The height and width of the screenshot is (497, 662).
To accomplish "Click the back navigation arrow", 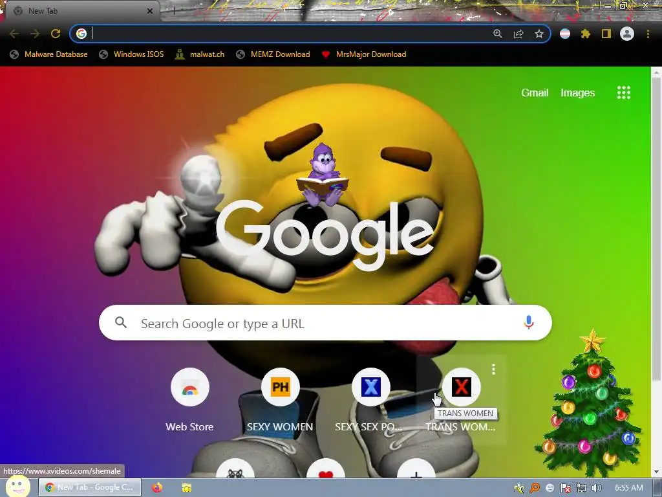I will (14, 34).
